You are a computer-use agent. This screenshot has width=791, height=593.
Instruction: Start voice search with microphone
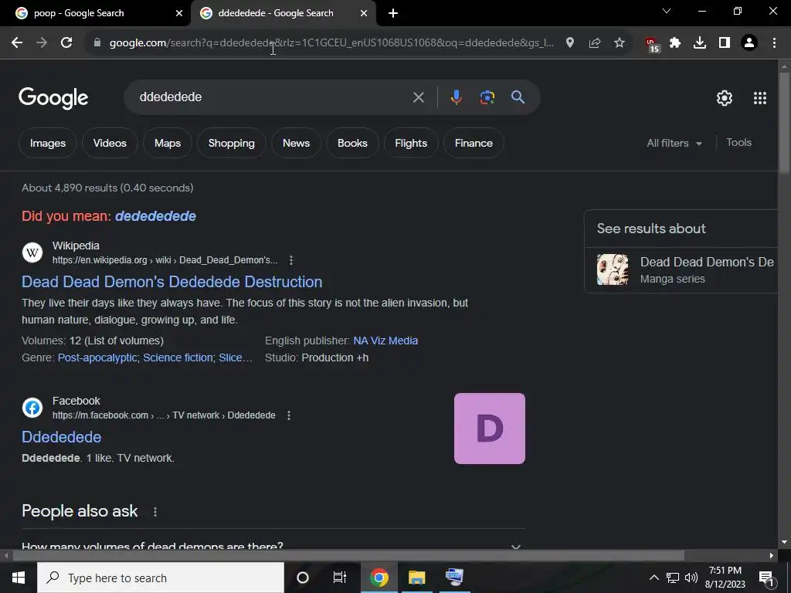pos(456,97)
